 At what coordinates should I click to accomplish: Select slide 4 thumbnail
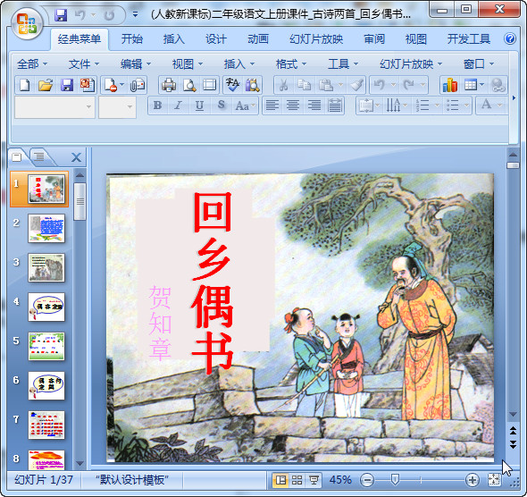point(46,307)
